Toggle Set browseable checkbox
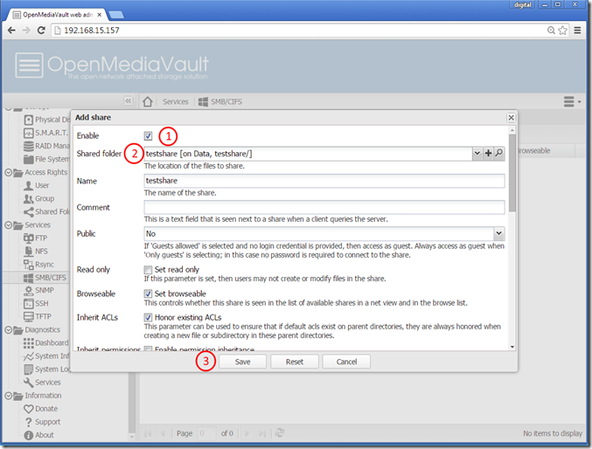This screenshot has height=449, width=592. click(148, 294)
